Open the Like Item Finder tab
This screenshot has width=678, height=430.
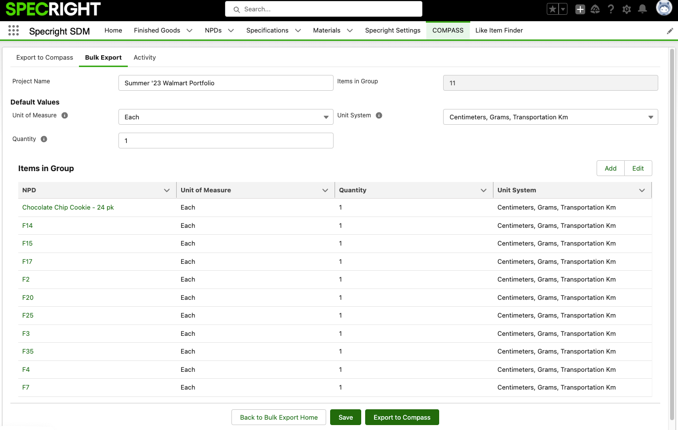(499, 31)
